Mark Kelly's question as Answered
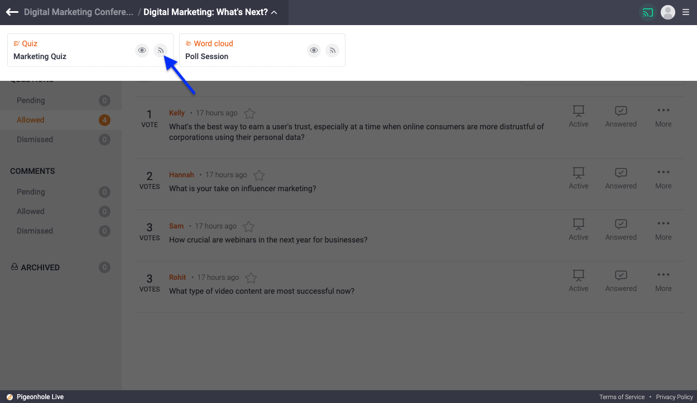The image size is (697, 403). click(x=621, y=116)
